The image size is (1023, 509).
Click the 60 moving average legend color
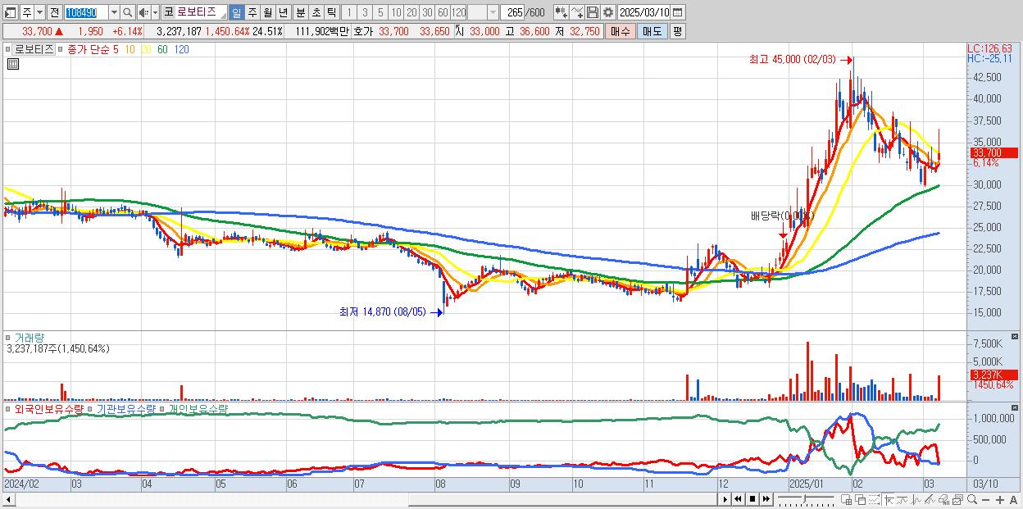click(x=162, y=49)
